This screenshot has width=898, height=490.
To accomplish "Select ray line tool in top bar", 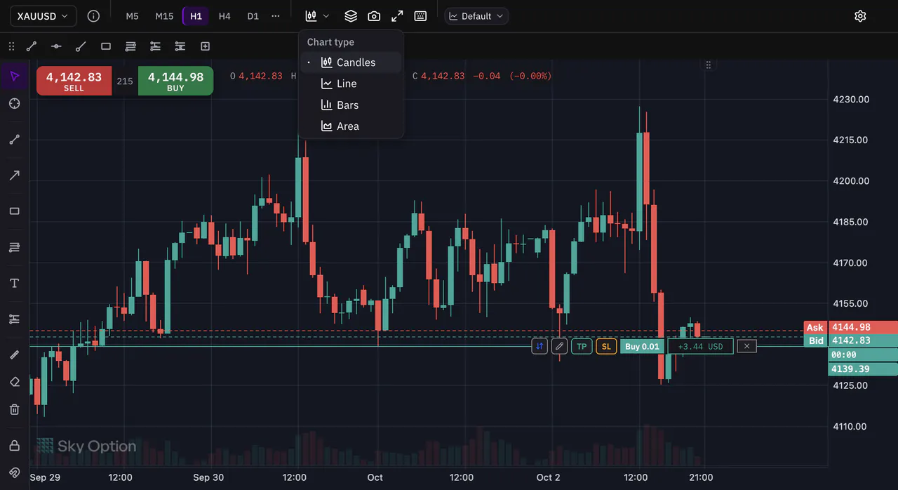I will tap(81, 46).
